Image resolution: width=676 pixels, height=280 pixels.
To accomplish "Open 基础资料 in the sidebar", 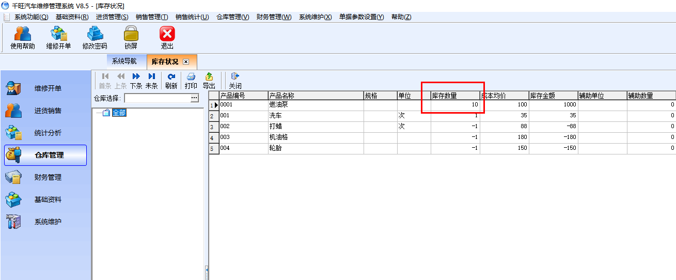I will pyautogui.click(x=45, y=199).
